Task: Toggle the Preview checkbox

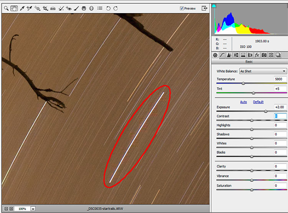Action: click(182, 8)
